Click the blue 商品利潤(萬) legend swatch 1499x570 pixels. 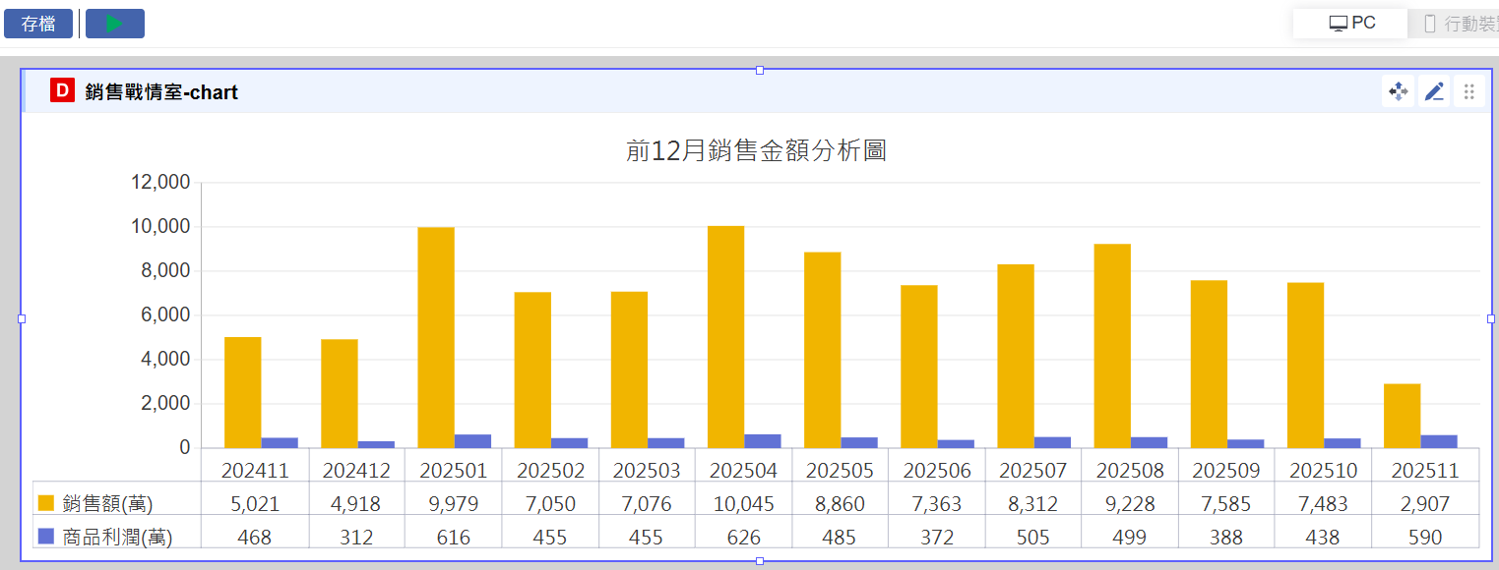coord(45,537)
